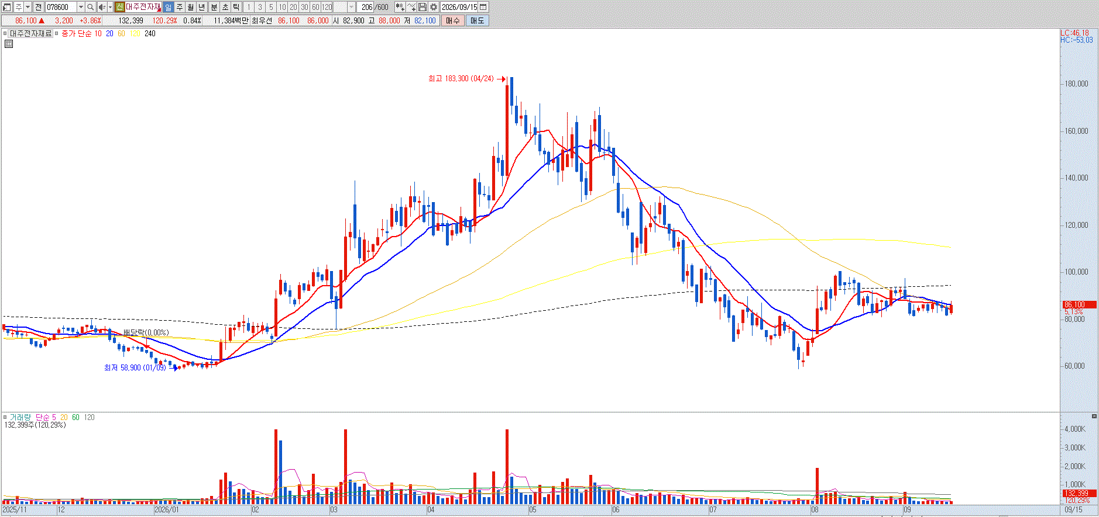Click the save chart floppy icon

coord(422,7)
